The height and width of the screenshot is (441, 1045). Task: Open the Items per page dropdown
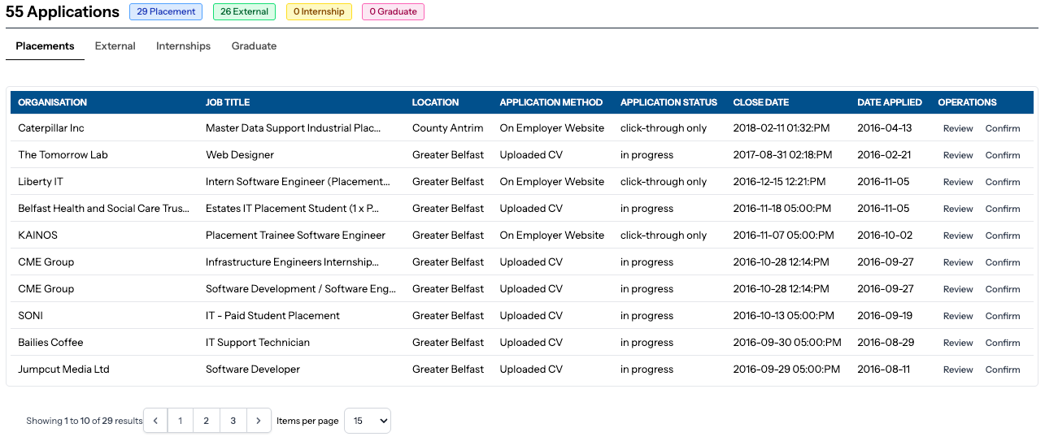point(368,421)
